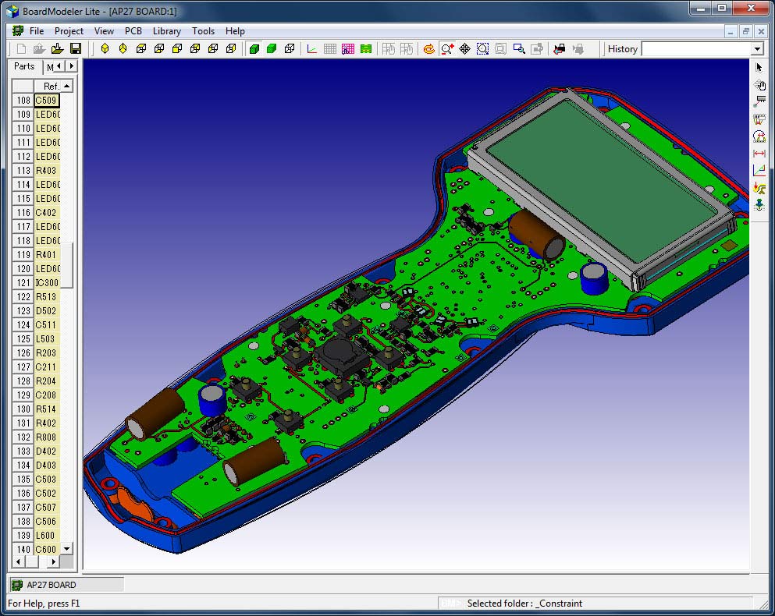Click the parts list vertical scrollbar thumb

67,265
